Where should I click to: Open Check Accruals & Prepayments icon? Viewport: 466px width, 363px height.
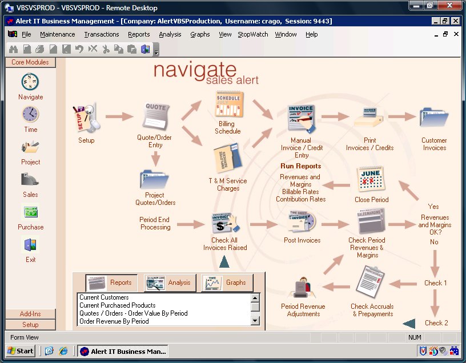point(370,282)
